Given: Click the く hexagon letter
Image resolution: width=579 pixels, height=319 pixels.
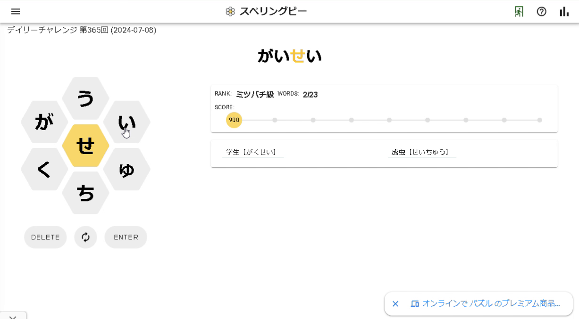Looking at the screenshot, I should pos(43,169).
